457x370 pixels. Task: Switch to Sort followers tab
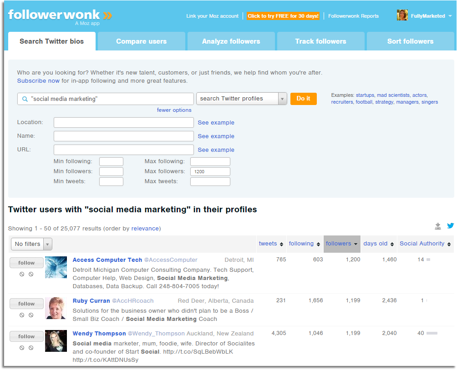[x=410, y=41]
